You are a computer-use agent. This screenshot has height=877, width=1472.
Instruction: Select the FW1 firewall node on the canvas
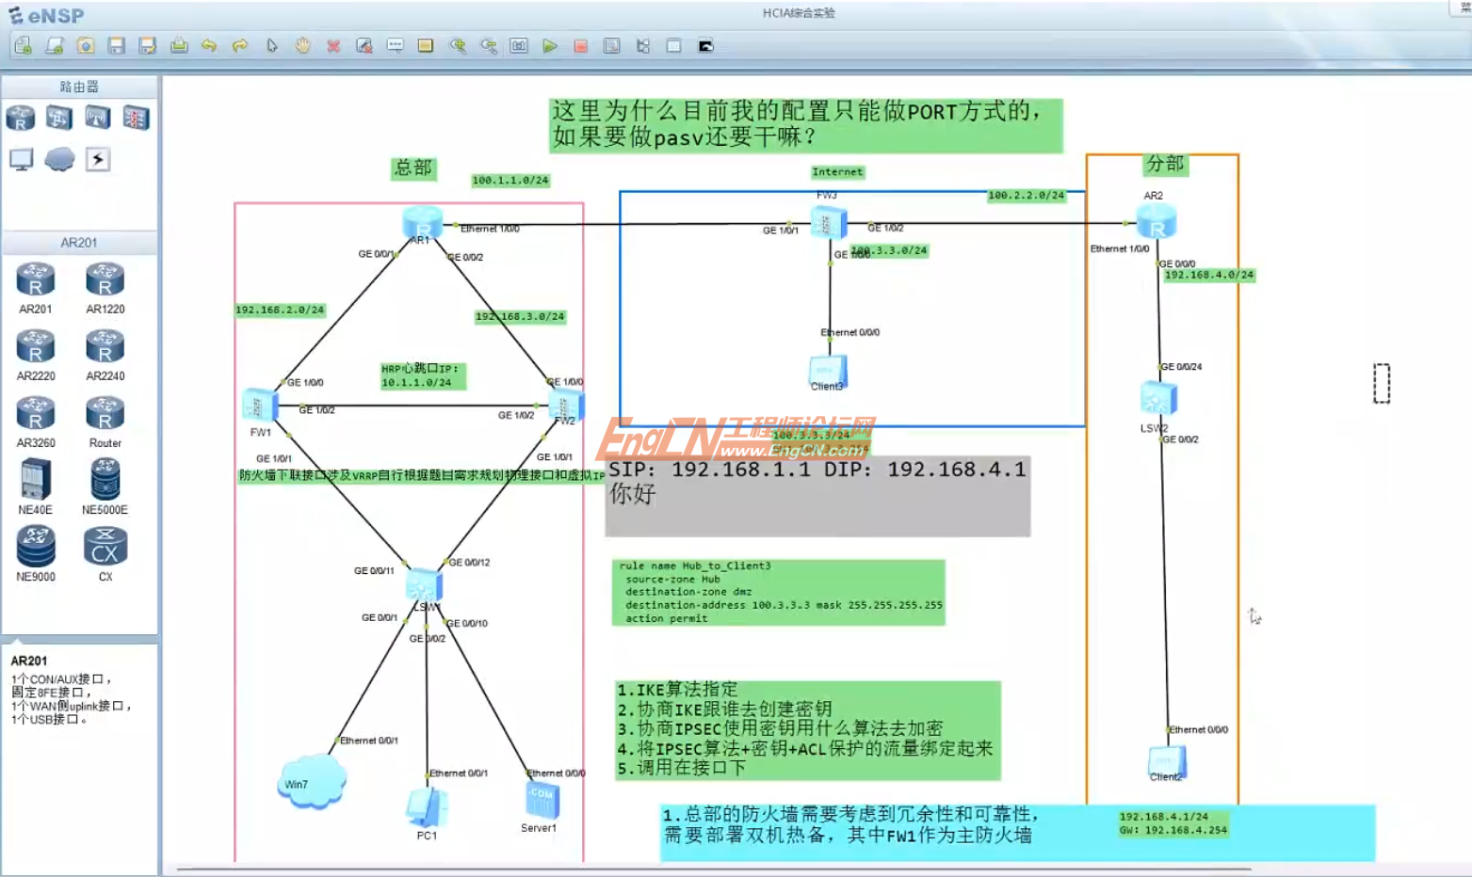tap(258, 405)
